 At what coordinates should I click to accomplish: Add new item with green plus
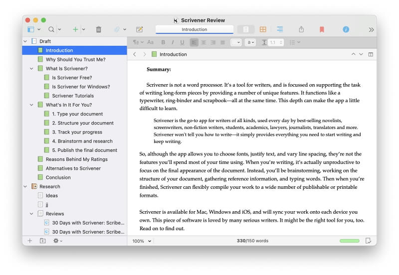(75, 29)
